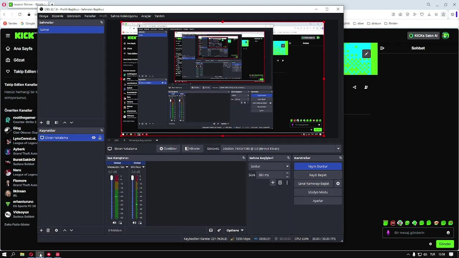Viewport: 459px width, 258px height.
Task: Open the Sahne Koleksiyonu menu
Action: [124, 16]
